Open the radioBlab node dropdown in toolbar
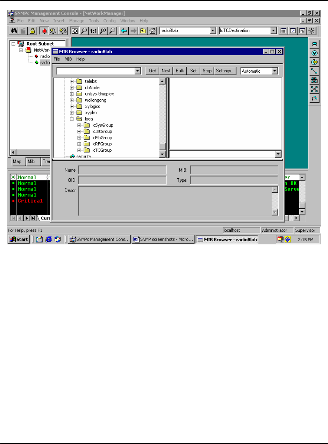Image resolution: width=328 pixels, height=444 pixels. (213, 31)
